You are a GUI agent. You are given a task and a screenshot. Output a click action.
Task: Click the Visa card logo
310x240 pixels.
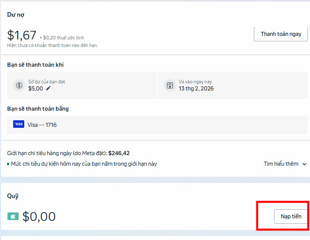coord(19,124)
